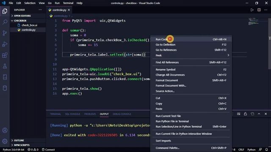This screenshot has height=152, width=271.
Task: Choose Command Palette... in context menu
Action: click(191, 148)
